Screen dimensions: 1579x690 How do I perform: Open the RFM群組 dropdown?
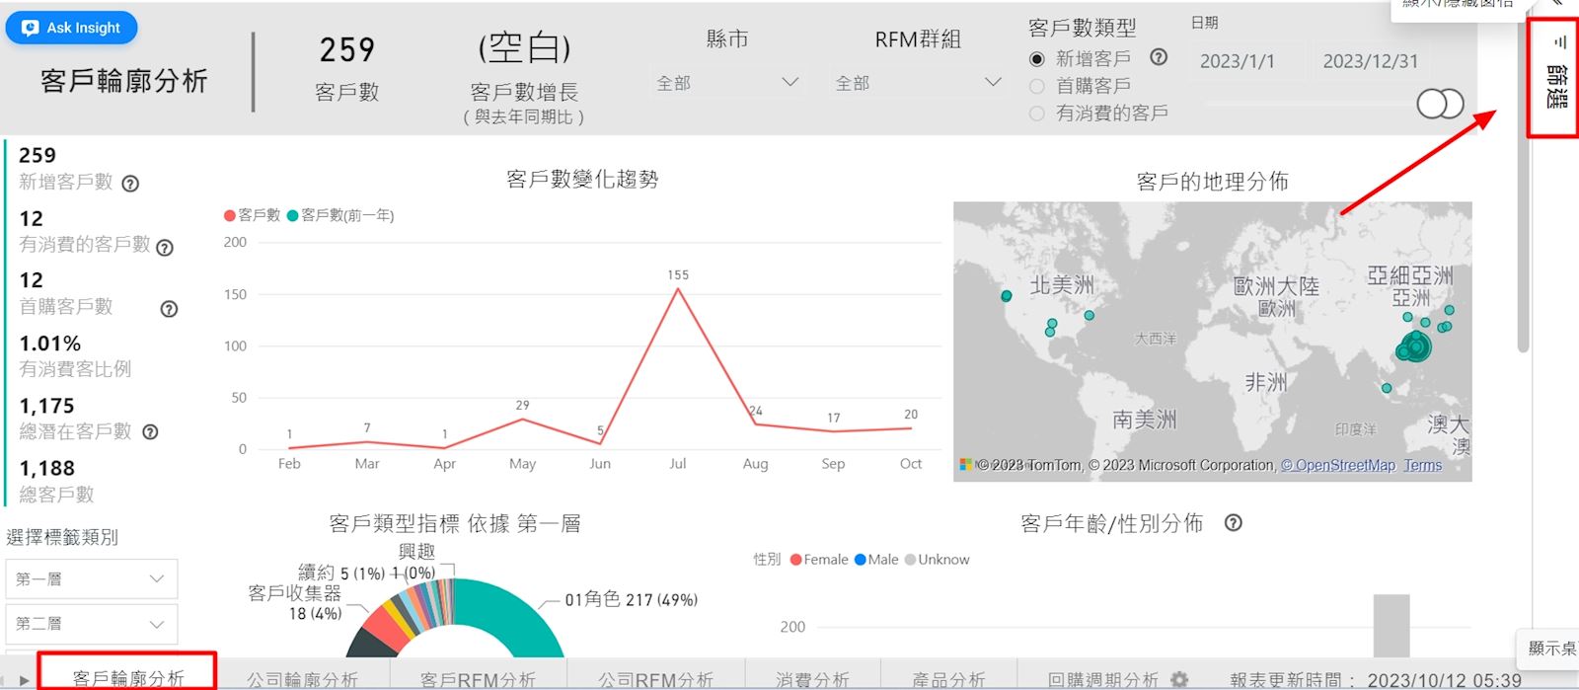pos(918,83)
